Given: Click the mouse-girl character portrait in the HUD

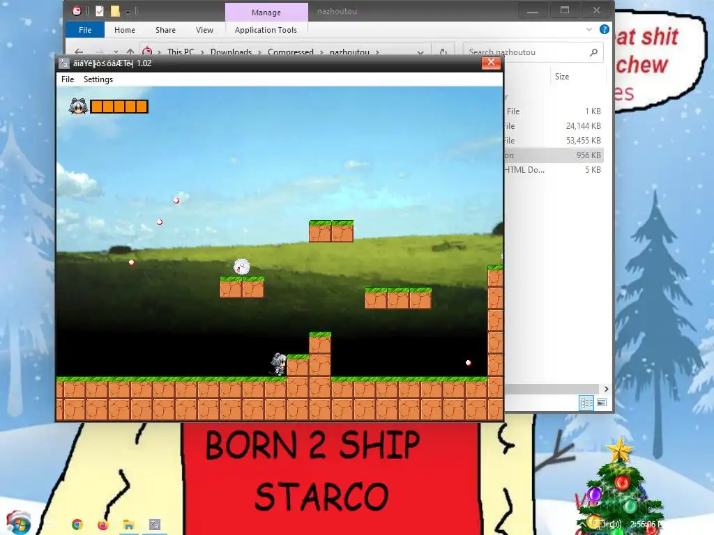Looking at the screenshot, I should point(78,107).
